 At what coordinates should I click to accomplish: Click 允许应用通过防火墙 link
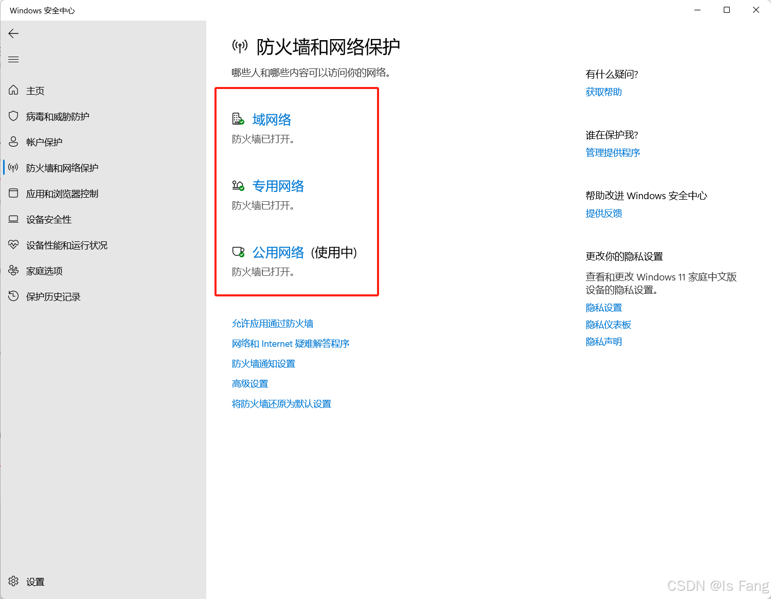pyautogui.click(x=273, y=323)
